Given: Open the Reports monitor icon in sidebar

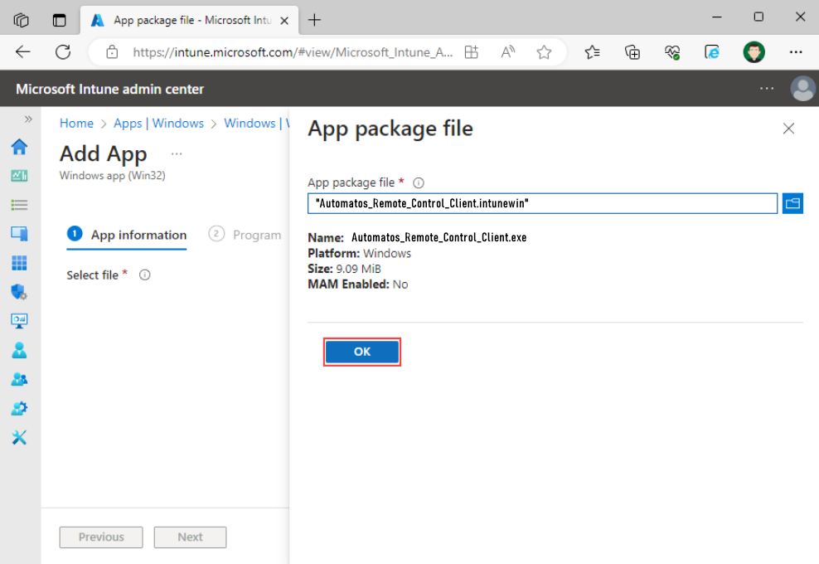Looking at the screenshot, I should pos(19,320).
